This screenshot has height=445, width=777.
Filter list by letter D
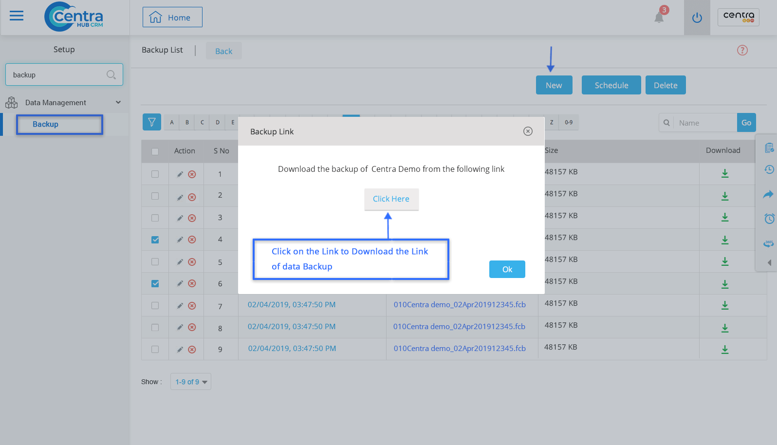coord(217,122)
